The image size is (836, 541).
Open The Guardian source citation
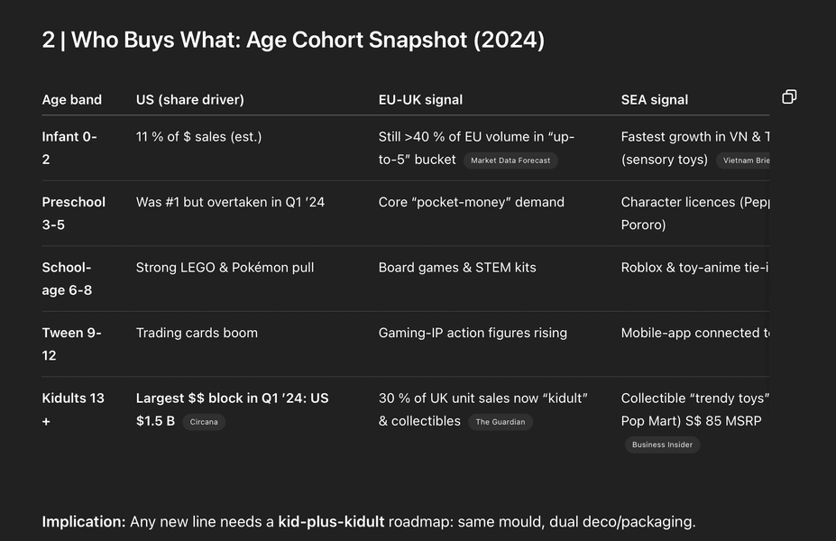click(x=501, y=422)
